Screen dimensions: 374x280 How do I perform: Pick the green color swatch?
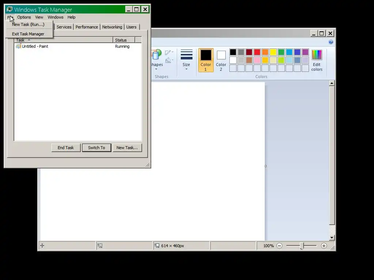pos(281,52)
